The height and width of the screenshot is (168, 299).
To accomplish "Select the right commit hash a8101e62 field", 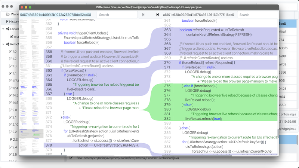I will (198, 15).
